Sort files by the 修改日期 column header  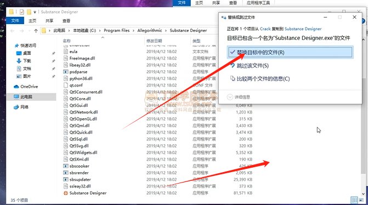point(154,41)
